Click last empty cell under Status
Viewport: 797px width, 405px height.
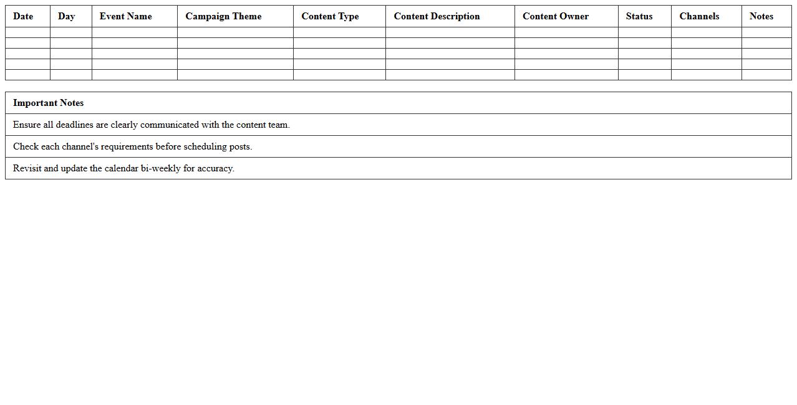644,75
